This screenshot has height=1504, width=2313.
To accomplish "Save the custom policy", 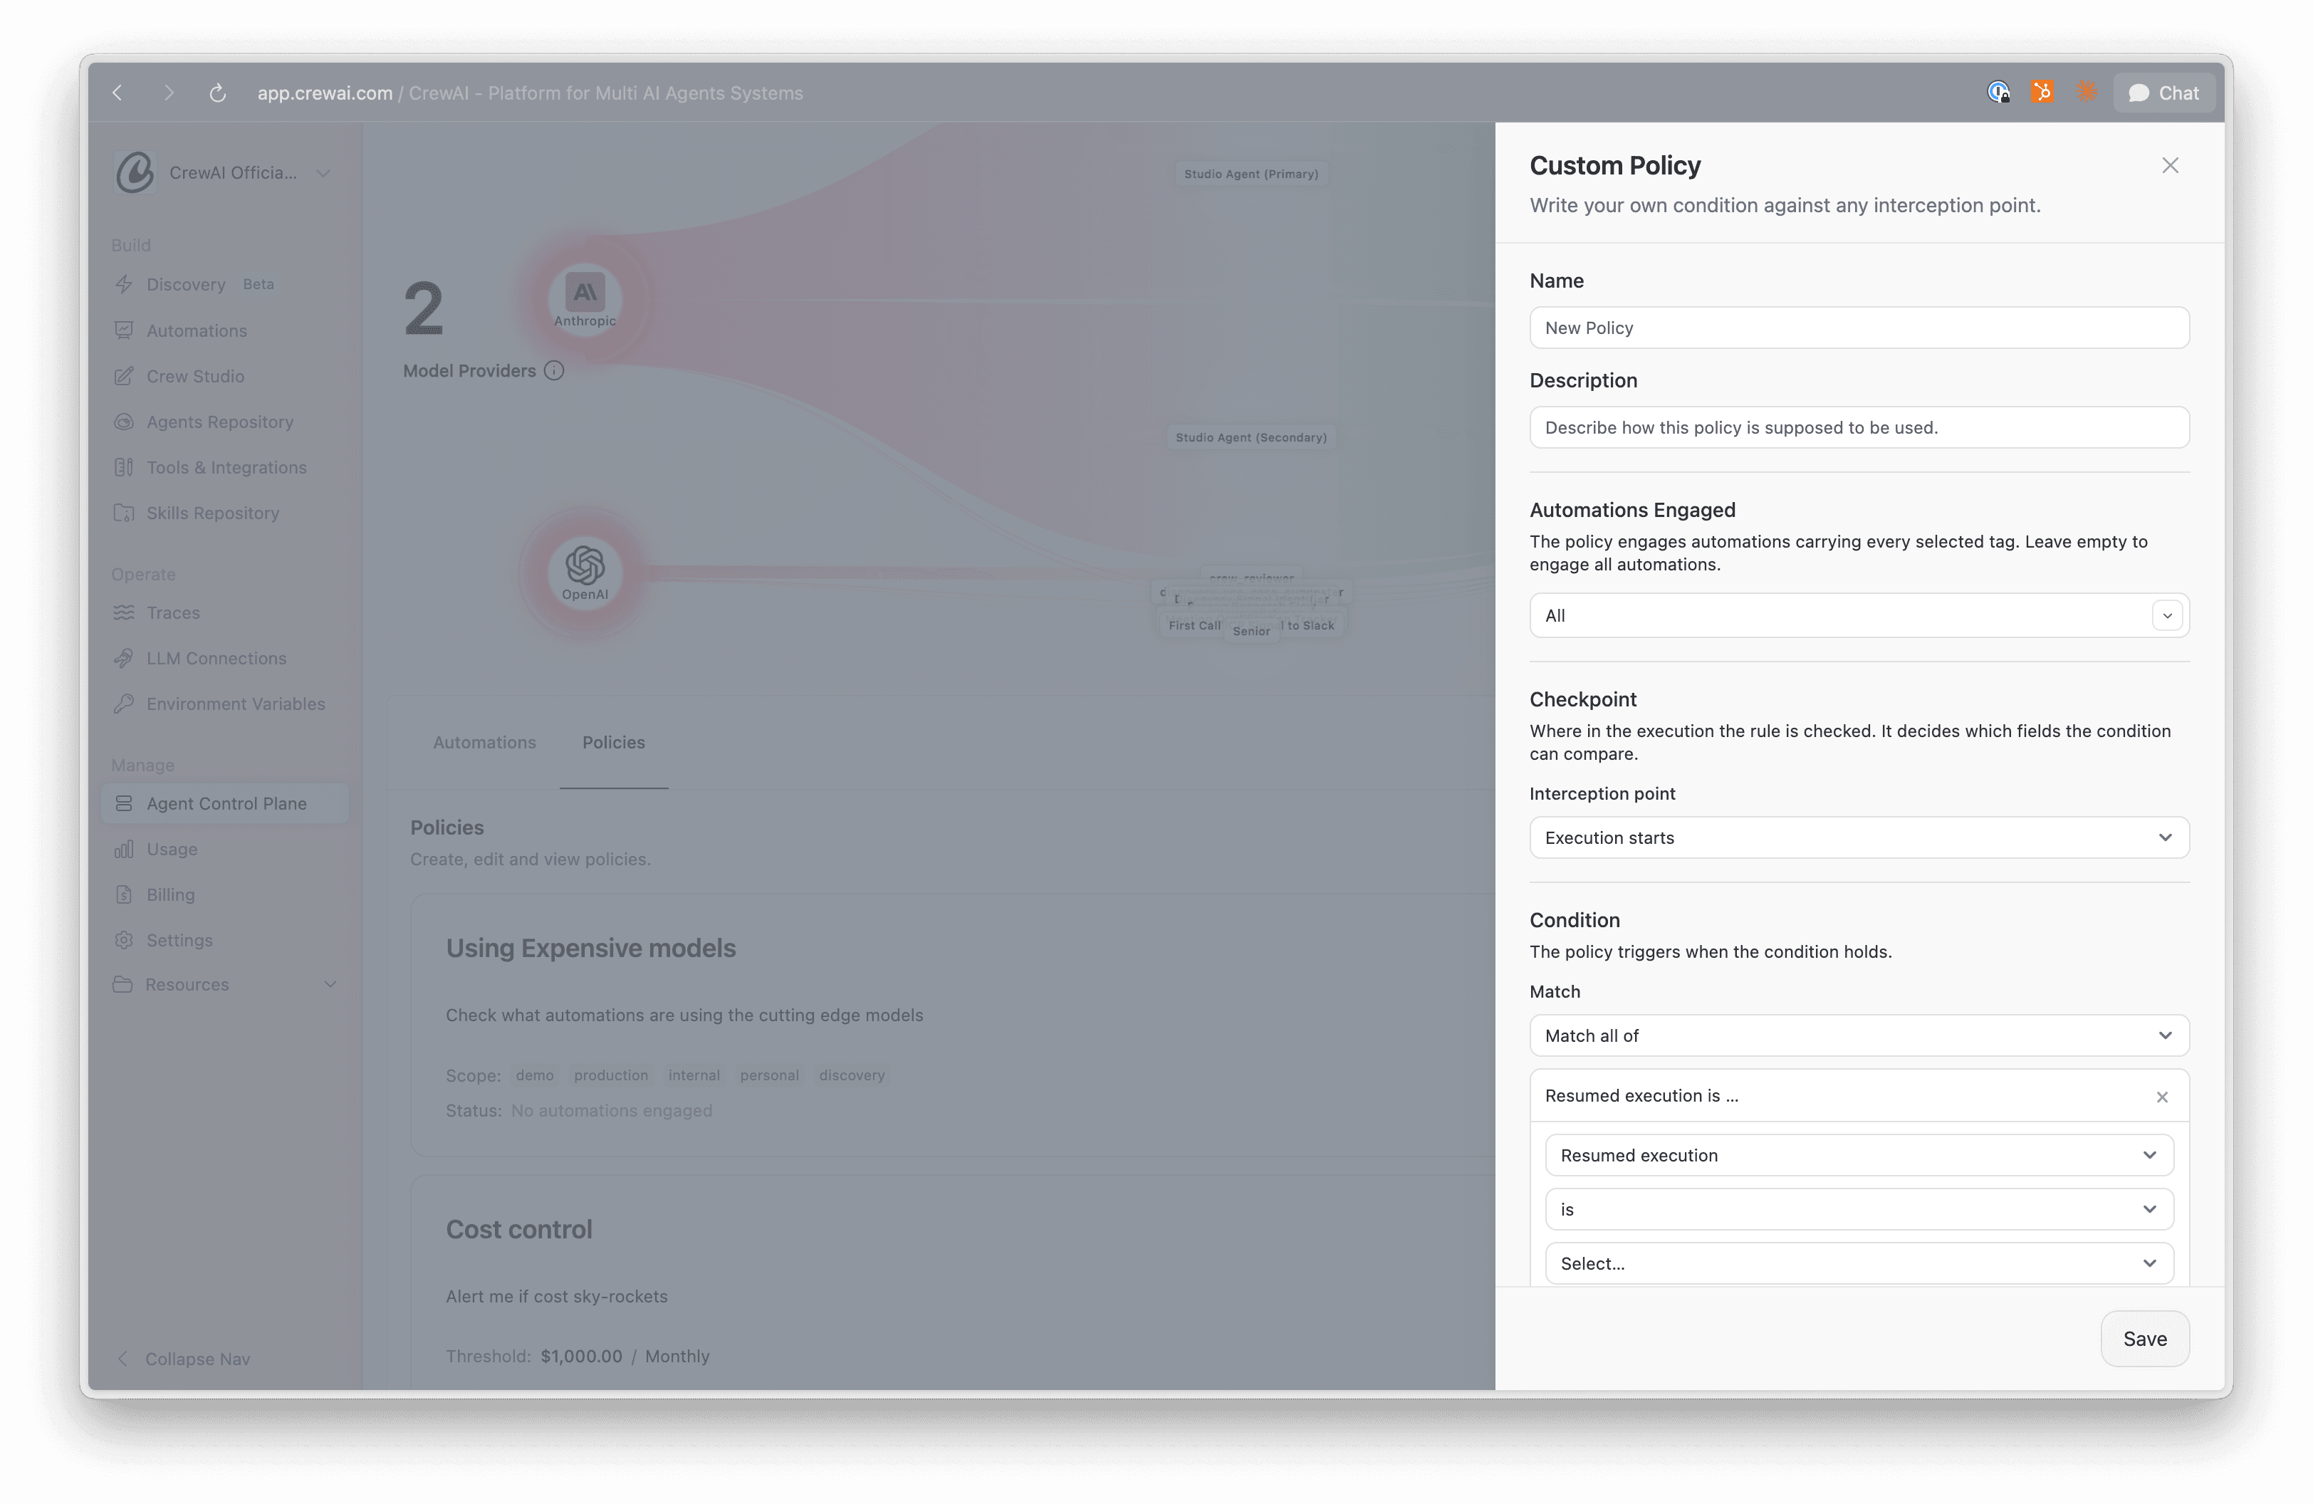I will 2144,1339.
